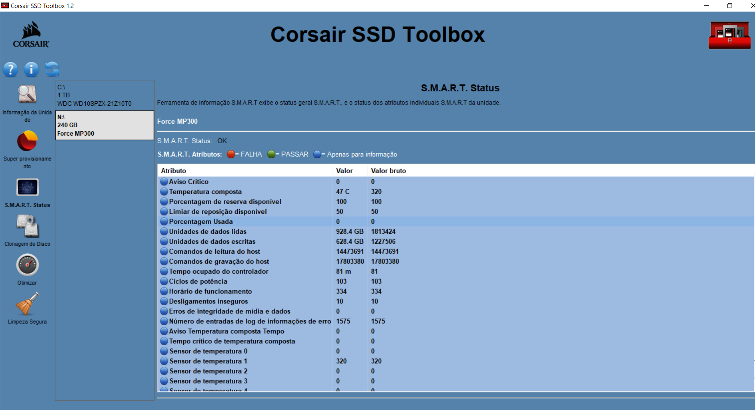Open the Help question mark icon
The image size is (755, 410).
[10, 69]
